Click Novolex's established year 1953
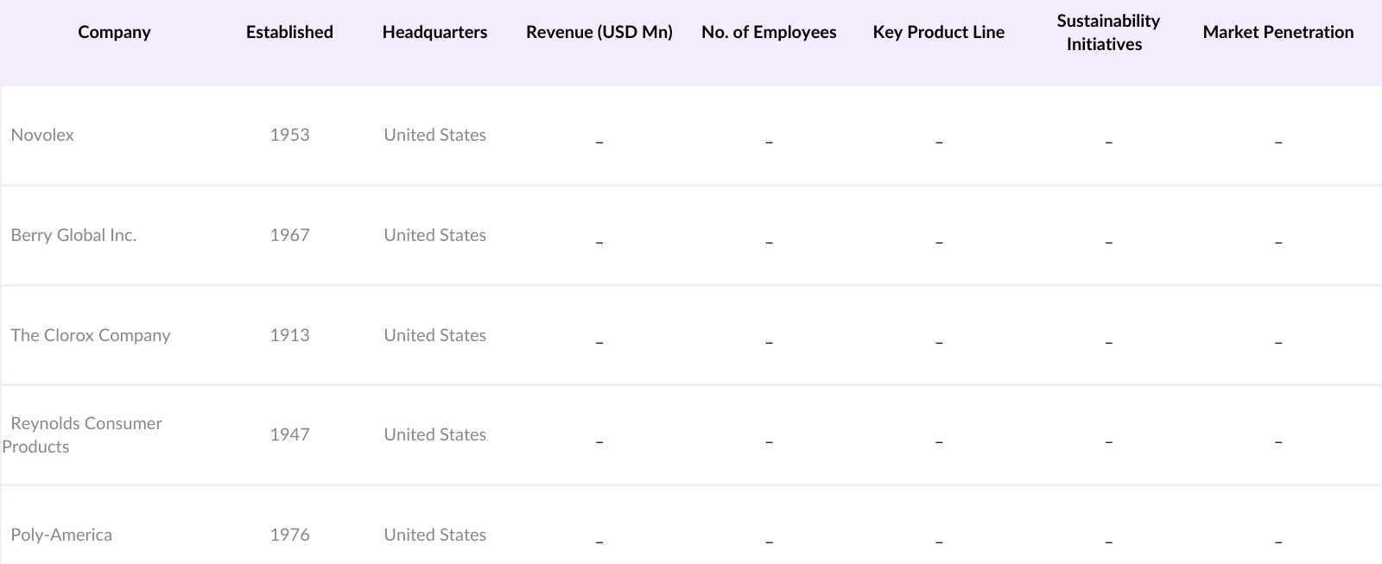The height and width of the screenshot is (564, 1382). [289, 136]
